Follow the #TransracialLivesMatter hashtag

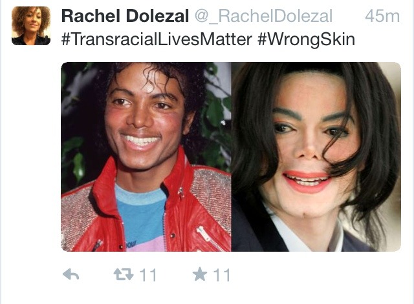click(157, 39)
